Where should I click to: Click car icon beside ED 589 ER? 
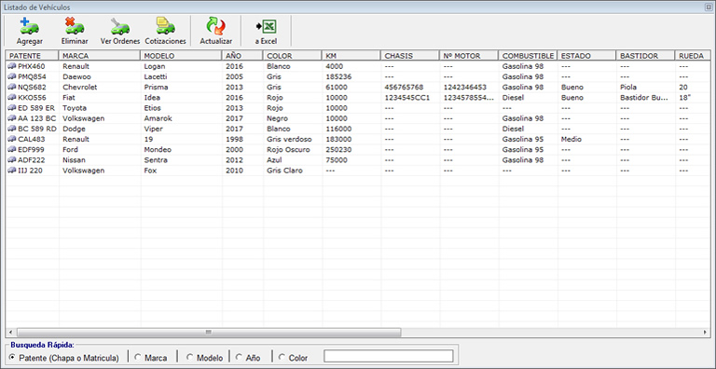point(12,108)
